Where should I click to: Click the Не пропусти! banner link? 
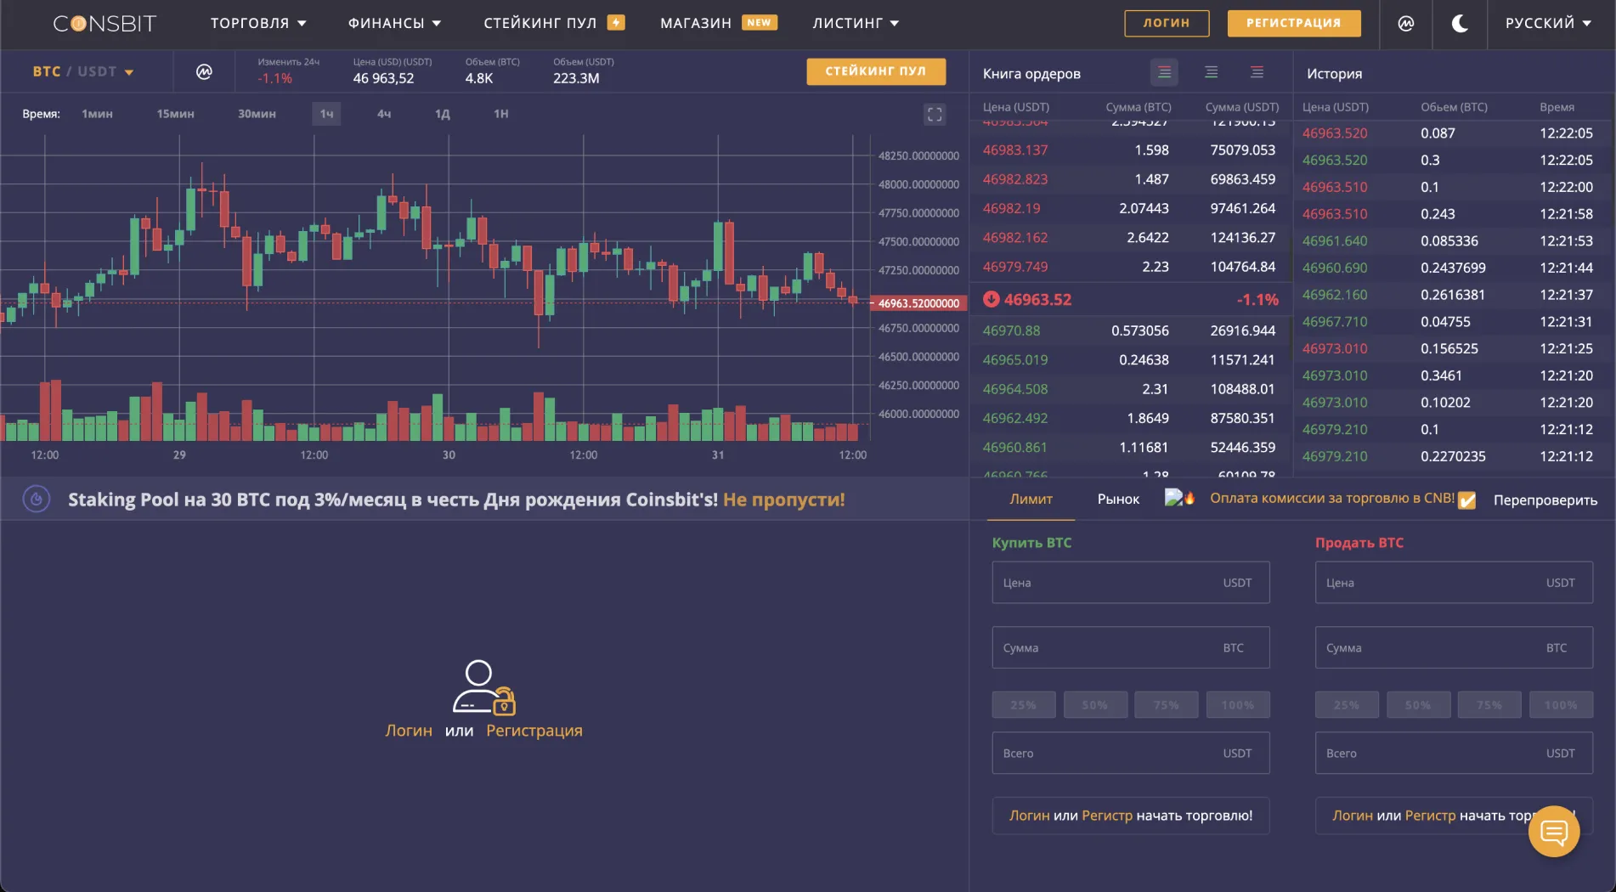(784, 500)
